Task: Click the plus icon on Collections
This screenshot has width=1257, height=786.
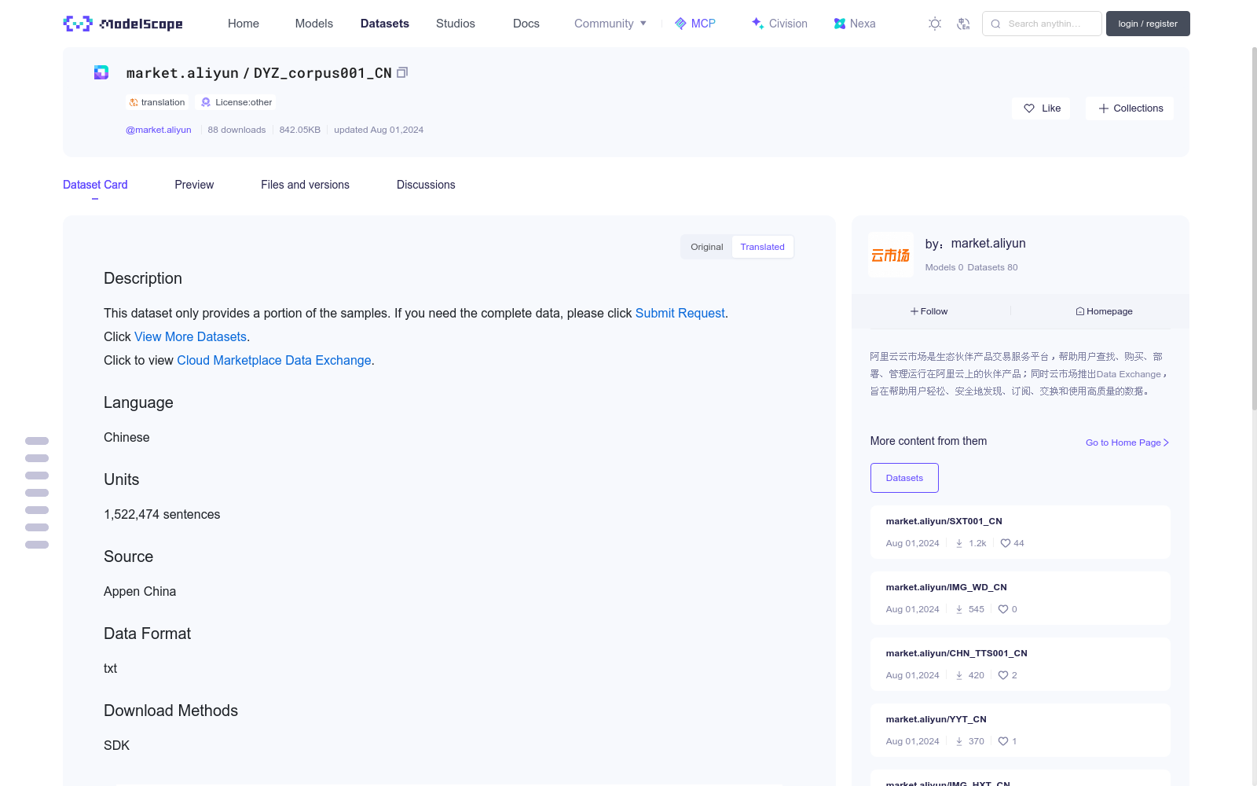Action: click(x=1104, y=108)
